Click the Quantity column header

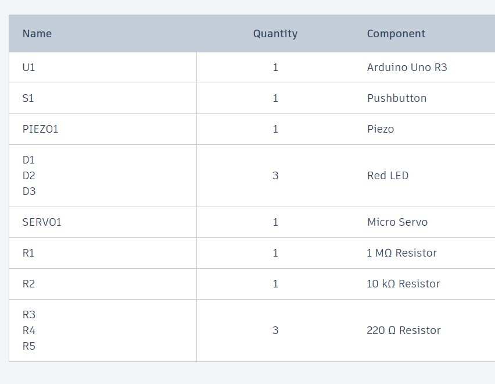click(275, 34)
